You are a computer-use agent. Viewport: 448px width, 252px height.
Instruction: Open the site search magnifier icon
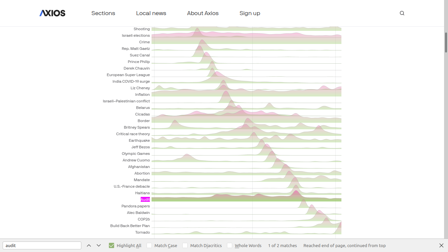click(402, 13)
